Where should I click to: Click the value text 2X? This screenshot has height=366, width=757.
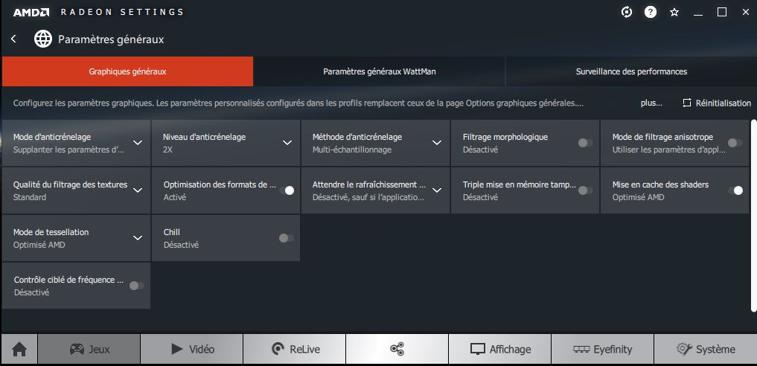click(x=168, y=150)
